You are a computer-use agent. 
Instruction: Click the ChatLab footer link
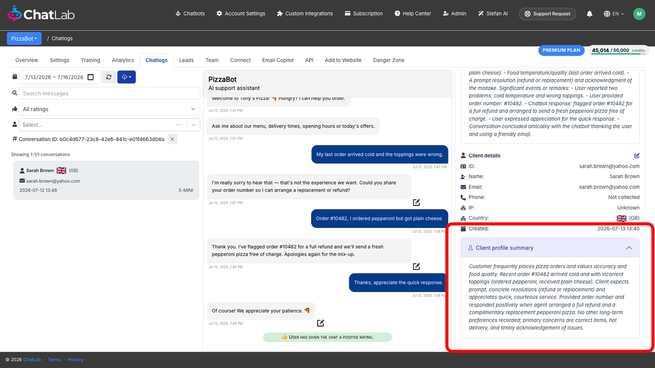click(32, 360)
